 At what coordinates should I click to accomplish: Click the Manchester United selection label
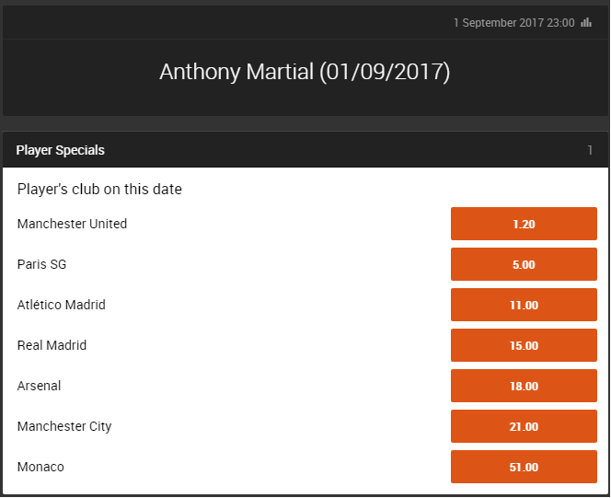coord(72,224)
